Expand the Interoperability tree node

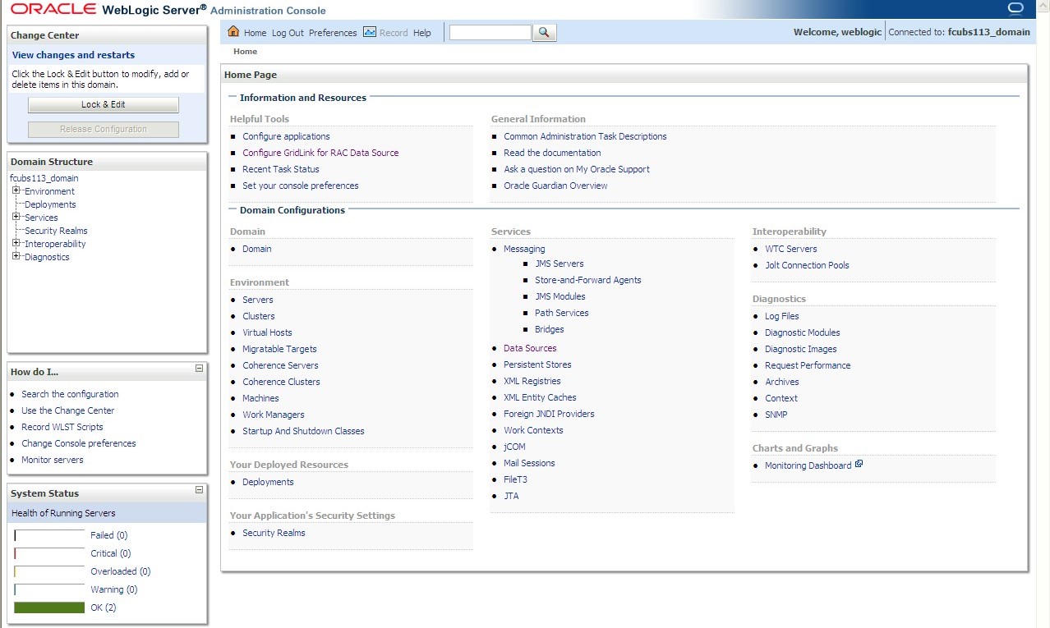(x=16, y=243)
